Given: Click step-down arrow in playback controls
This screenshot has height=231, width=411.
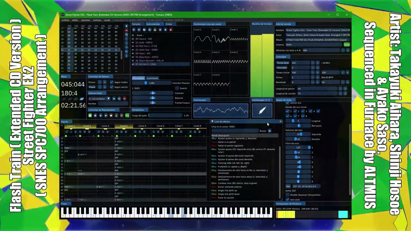Looking at the screenshot, I should pos(106,116).
